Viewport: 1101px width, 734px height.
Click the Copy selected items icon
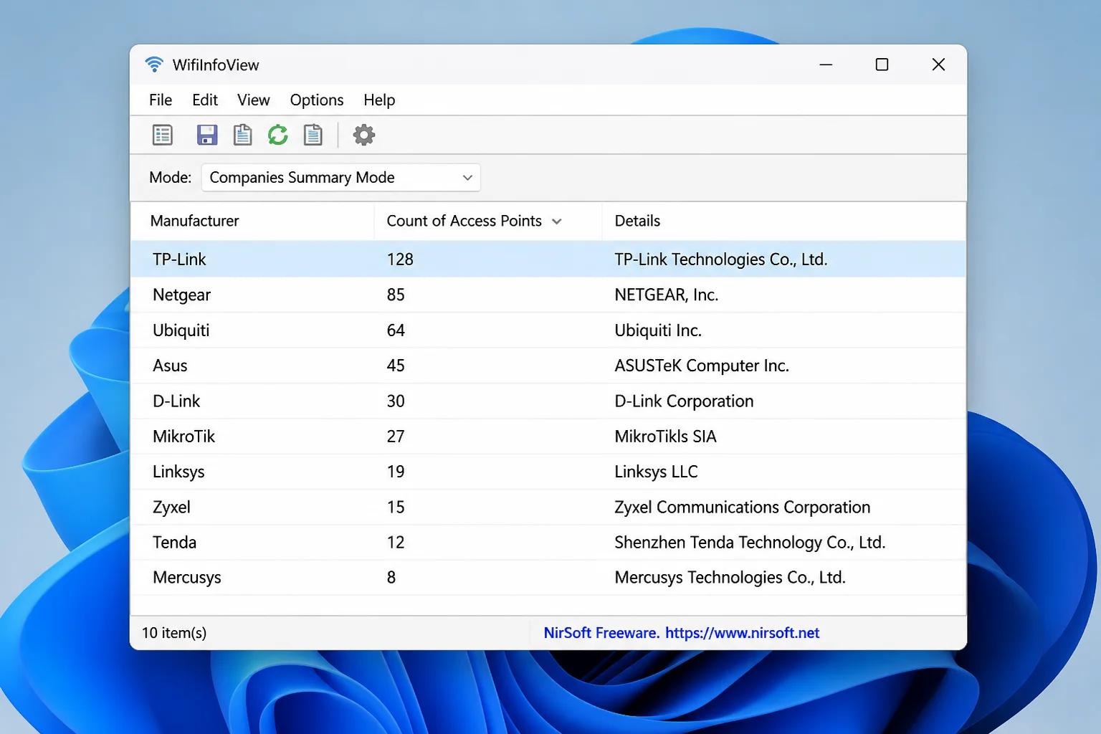pyautogui.click(x=242, y=135)
